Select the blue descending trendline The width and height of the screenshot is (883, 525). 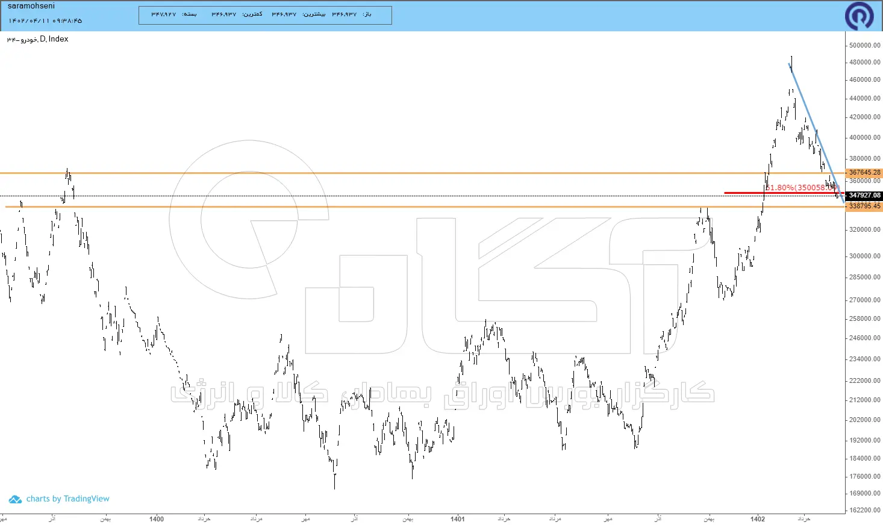pos(816,132)
